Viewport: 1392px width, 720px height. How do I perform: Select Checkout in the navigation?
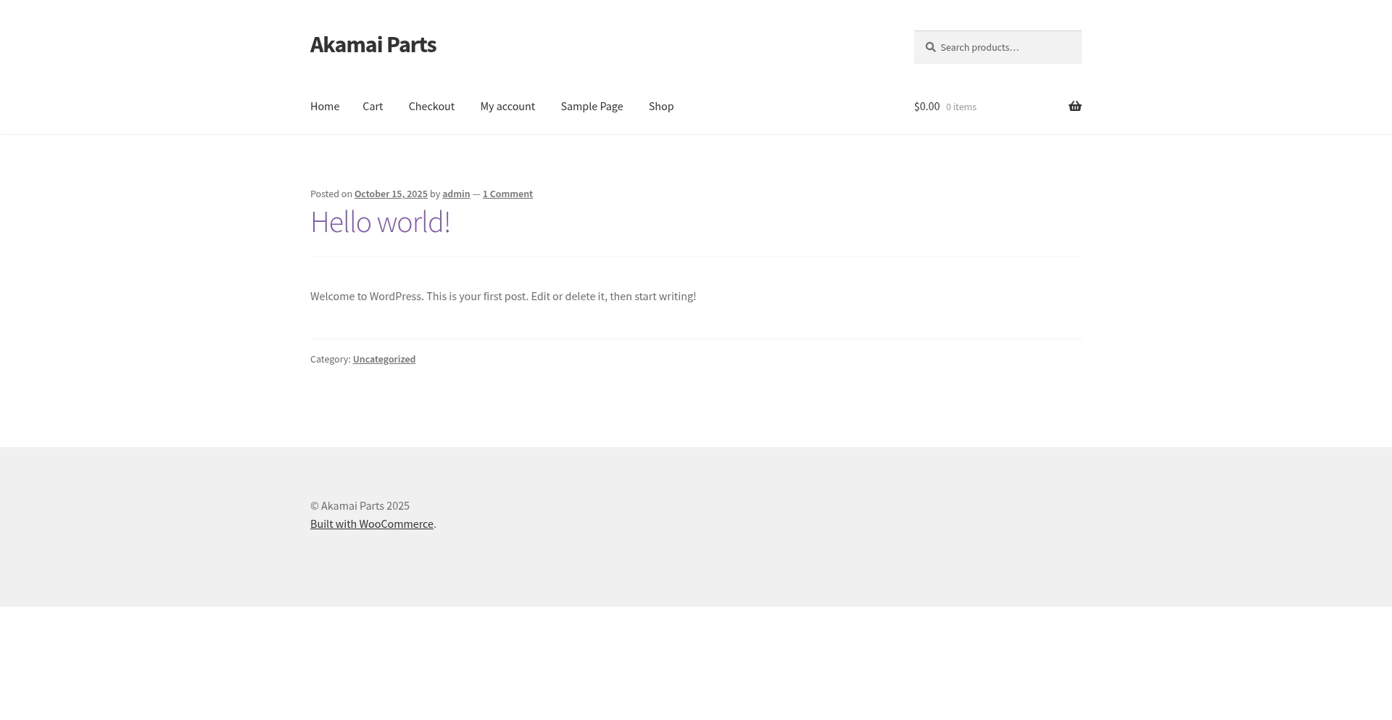tap(431, 107)
